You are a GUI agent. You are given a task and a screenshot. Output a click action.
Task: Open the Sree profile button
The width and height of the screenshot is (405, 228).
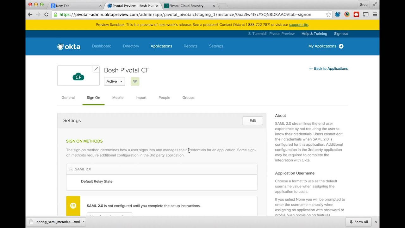tap(364, 4)
